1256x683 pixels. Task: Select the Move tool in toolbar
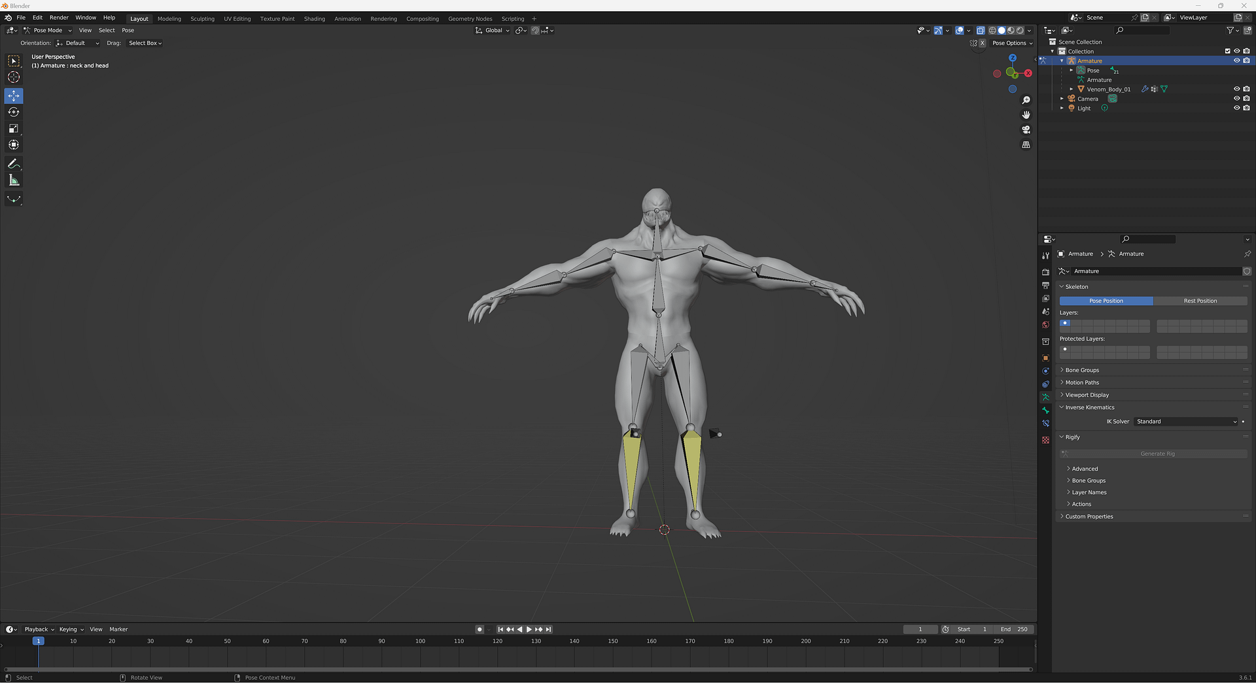tap(14, 96)
